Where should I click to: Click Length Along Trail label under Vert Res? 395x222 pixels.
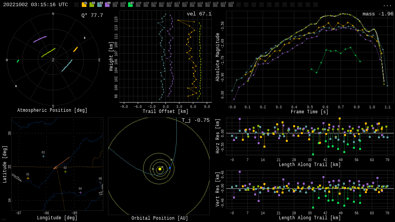tap(310, 218)
